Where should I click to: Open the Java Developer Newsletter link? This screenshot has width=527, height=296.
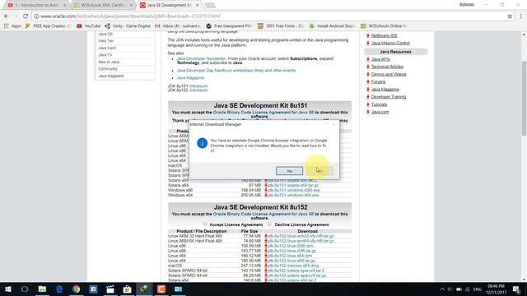[201, 58]
